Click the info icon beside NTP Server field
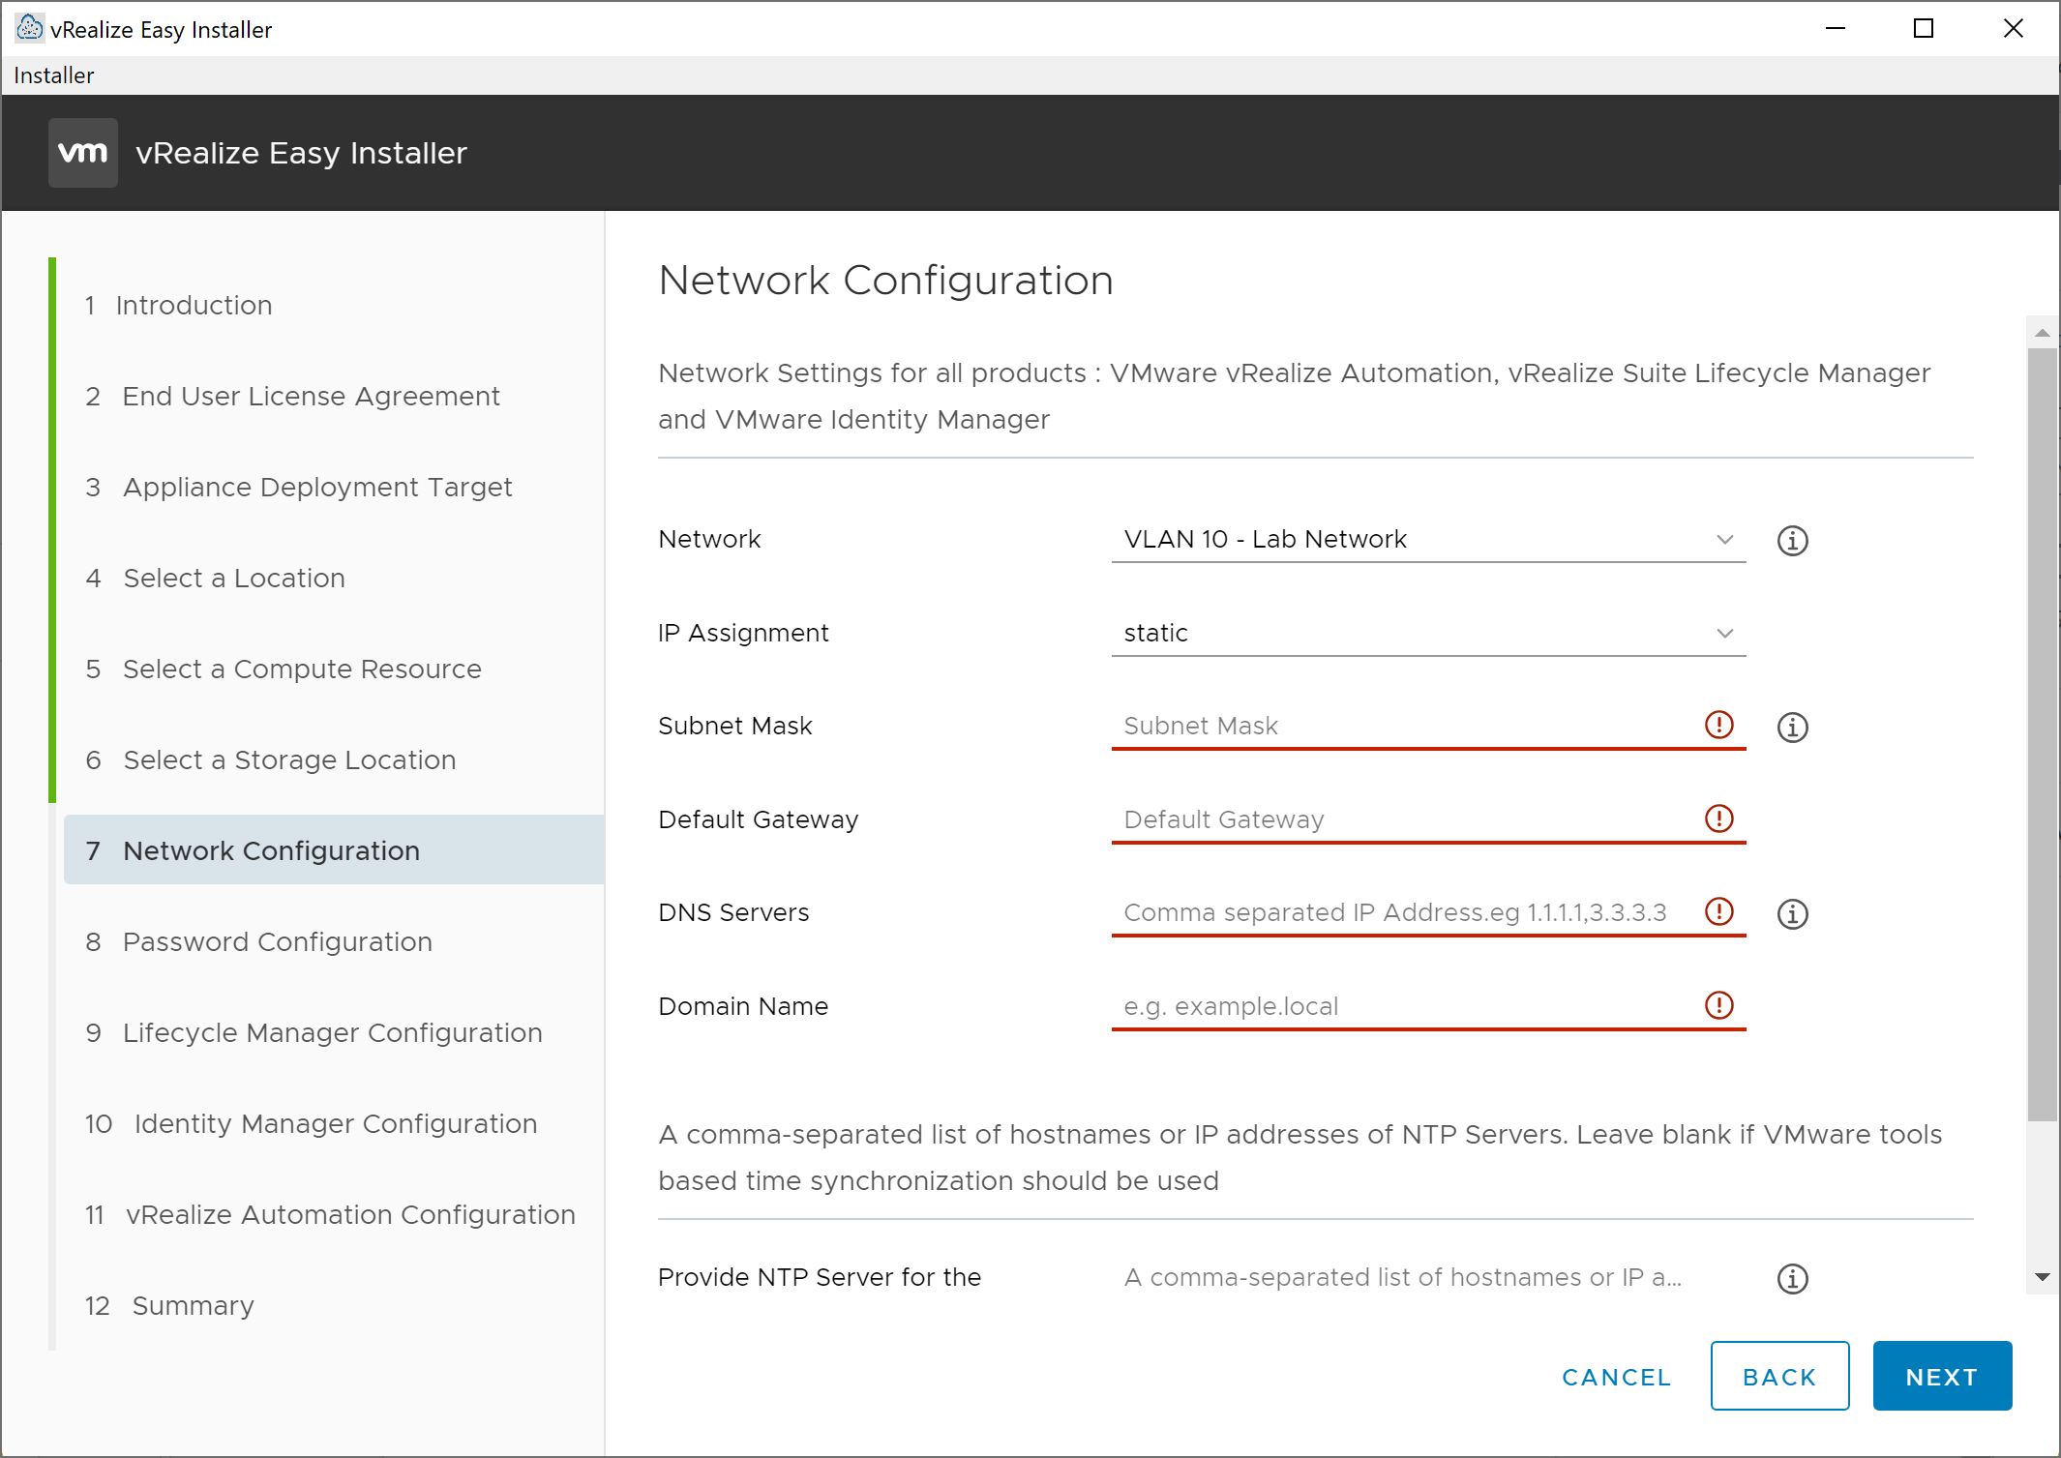Viewport: 2061px width, 1458px height. tap(1792, 1278)
